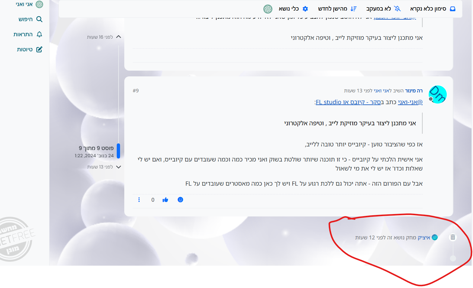Open quoted topic link סקר - קיובס או FL studio
This screenshot has height=288, width=473.
[x=348, y=102]
